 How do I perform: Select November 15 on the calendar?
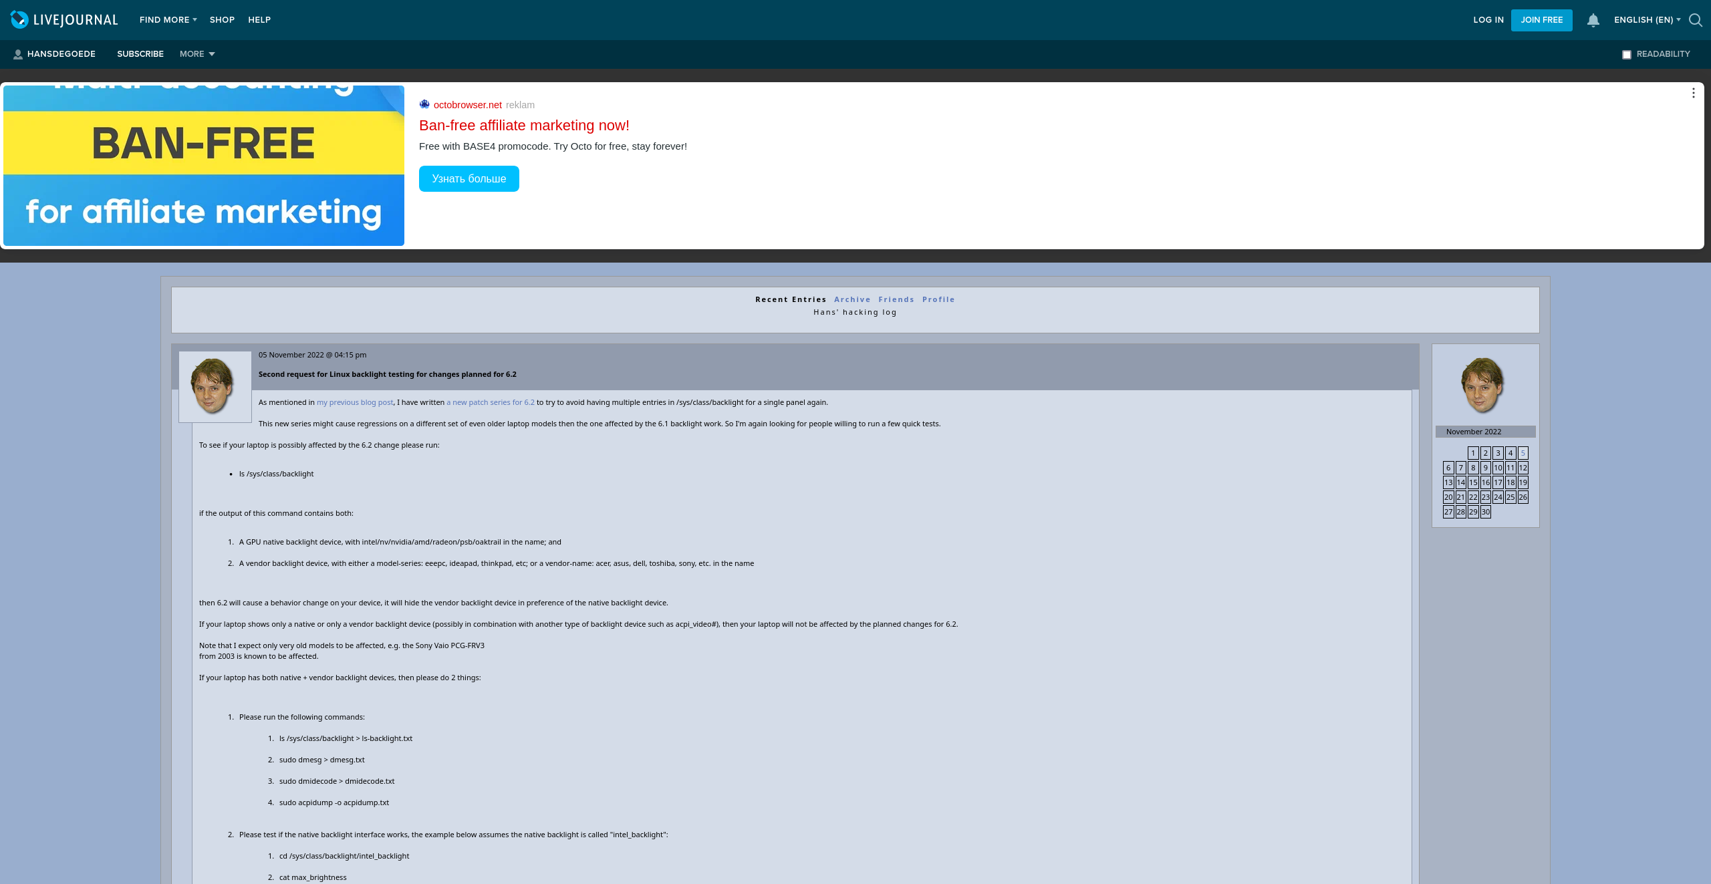[x=1473, y=482]
